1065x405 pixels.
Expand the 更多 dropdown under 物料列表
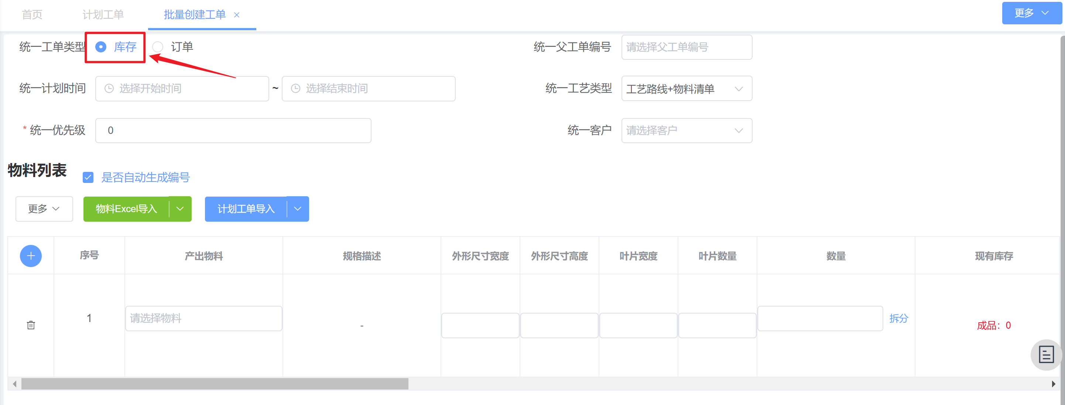(x=44, y=209)
